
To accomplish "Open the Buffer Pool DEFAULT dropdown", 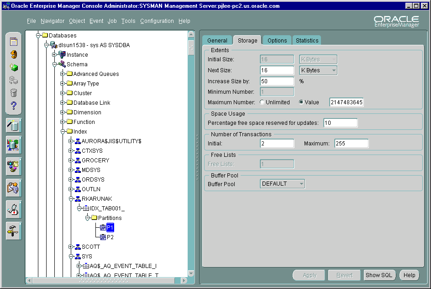I will tap(282, 183).
